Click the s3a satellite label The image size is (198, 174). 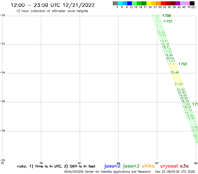184,166
